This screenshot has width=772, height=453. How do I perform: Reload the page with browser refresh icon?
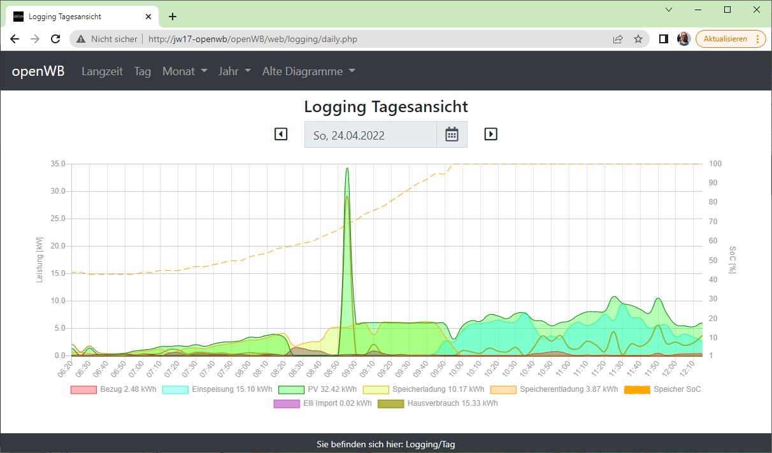pos(55,39)
